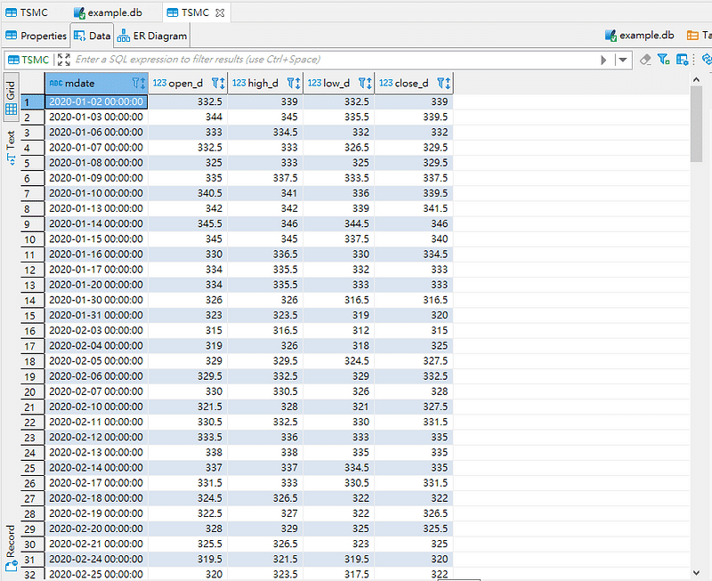Close the active TSMC editor tab
Viewport: 712px width, 581px height.
(x=220, y=12)
